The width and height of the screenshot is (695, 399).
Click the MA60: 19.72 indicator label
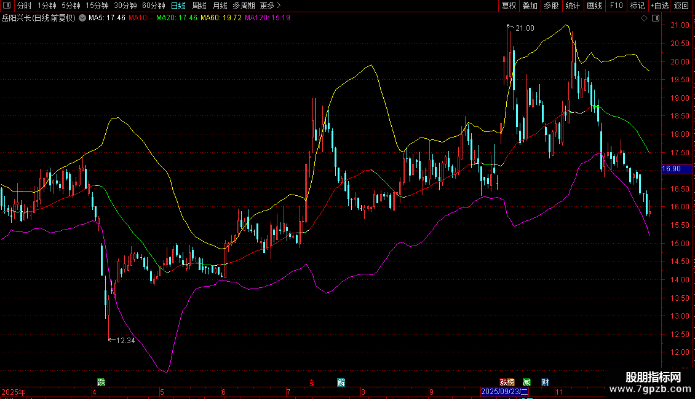tap(221, 18)
